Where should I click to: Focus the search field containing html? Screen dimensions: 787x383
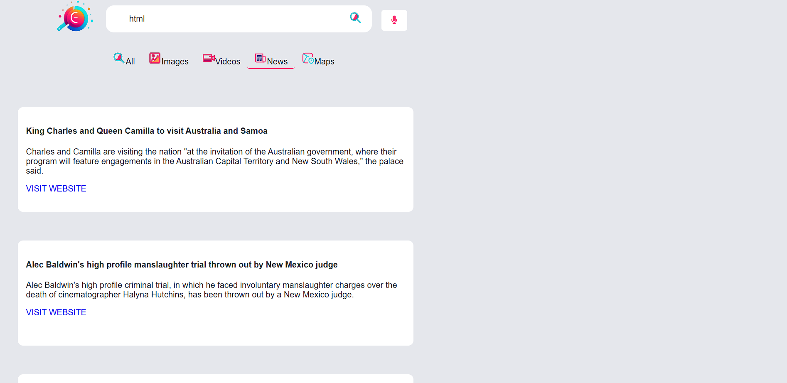tap(239, 19)
